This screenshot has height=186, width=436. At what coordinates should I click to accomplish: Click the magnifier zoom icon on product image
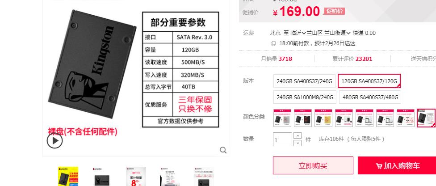pos(223,150)
